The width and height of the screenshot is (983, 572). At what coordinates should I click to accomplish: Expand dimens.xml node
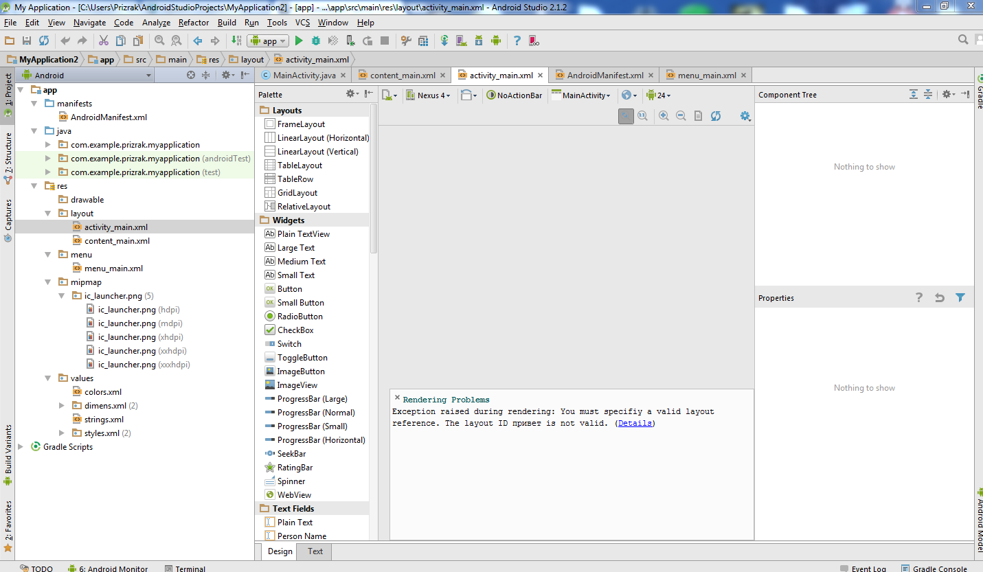point(61,405)
